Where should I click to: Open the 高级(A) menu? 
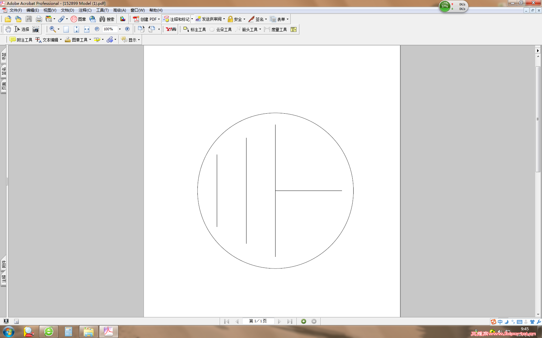120,10
